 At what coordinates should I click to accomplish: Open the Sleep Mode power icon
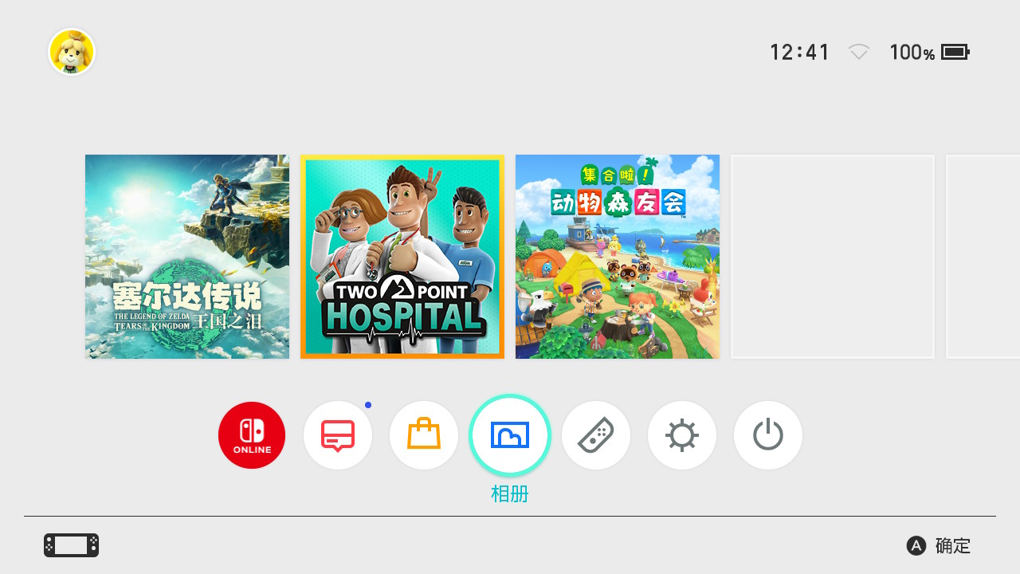click(x=768, y=435)
